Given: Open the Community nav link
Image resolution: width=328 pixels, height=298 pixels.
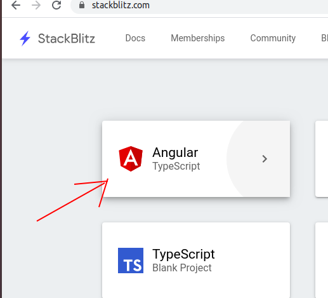Looking at the screenshot, I should (273, 38).
